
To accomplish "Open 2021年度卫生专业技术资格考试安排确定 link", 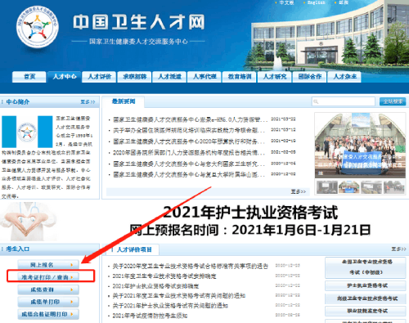I will pyautogui.click(x=164, y=276).
